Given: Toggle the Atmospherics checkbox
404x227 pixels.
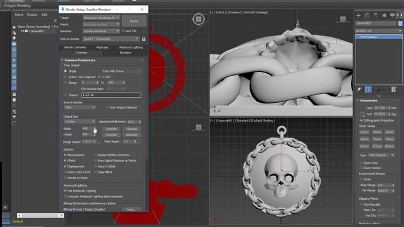Looking at the screenshot, I should pos(65,155).
